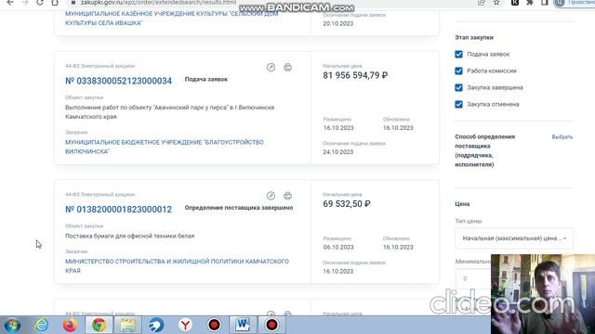Click the browser back arrow
This screenshot has height=334, width=595.
tap(10, 3)
